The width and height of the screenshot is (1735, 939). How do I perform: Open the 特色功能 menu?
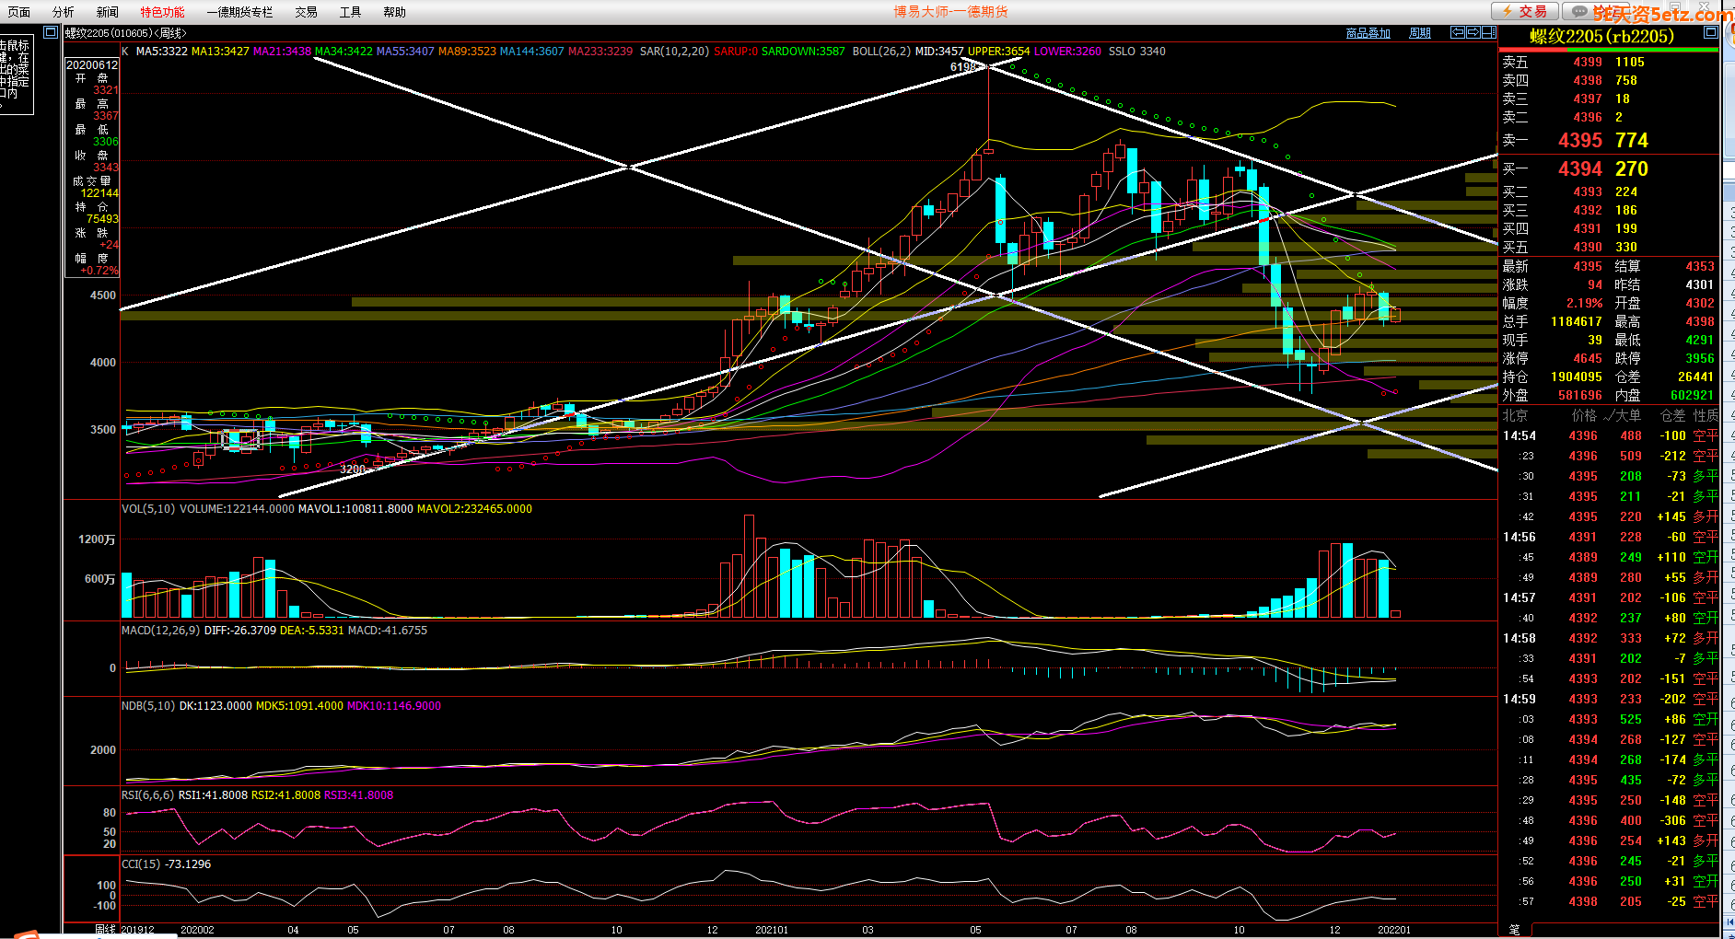(x=162, y=12)
